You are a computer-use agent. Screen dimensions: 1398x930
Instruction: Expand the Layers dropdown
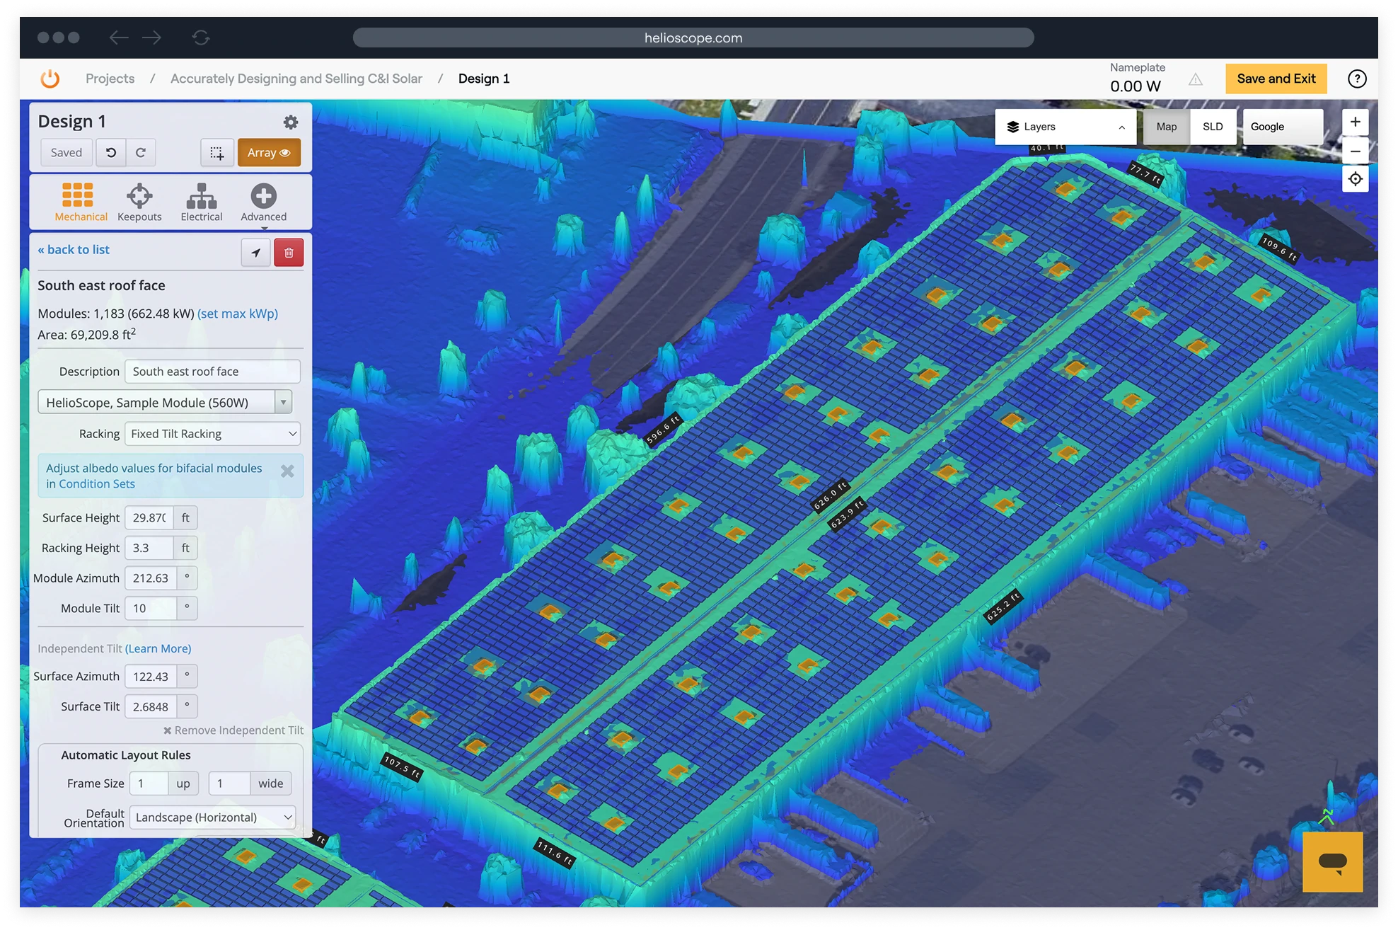click(x=1065, y=127)
